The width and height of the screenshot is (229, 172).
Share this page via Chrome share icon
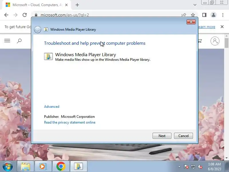(184, 15)
